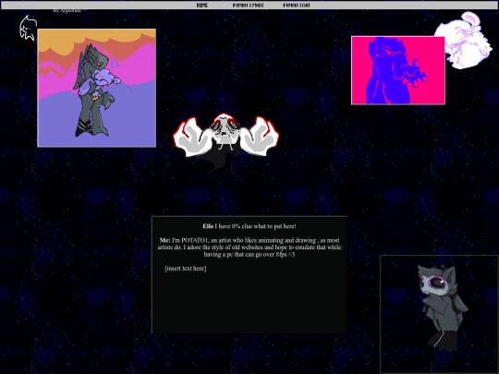
Task: Open the pink and blue silhouette artwork
Action: (x=397, y=70)
